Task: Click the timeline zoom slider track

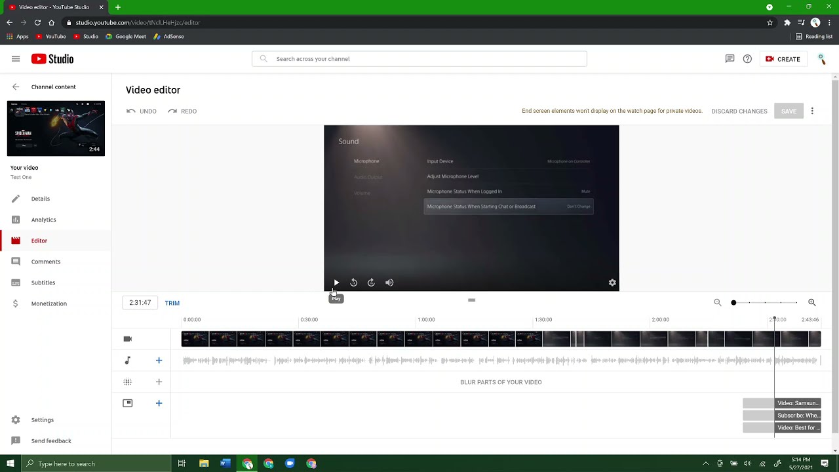Action: pos(765,303)
